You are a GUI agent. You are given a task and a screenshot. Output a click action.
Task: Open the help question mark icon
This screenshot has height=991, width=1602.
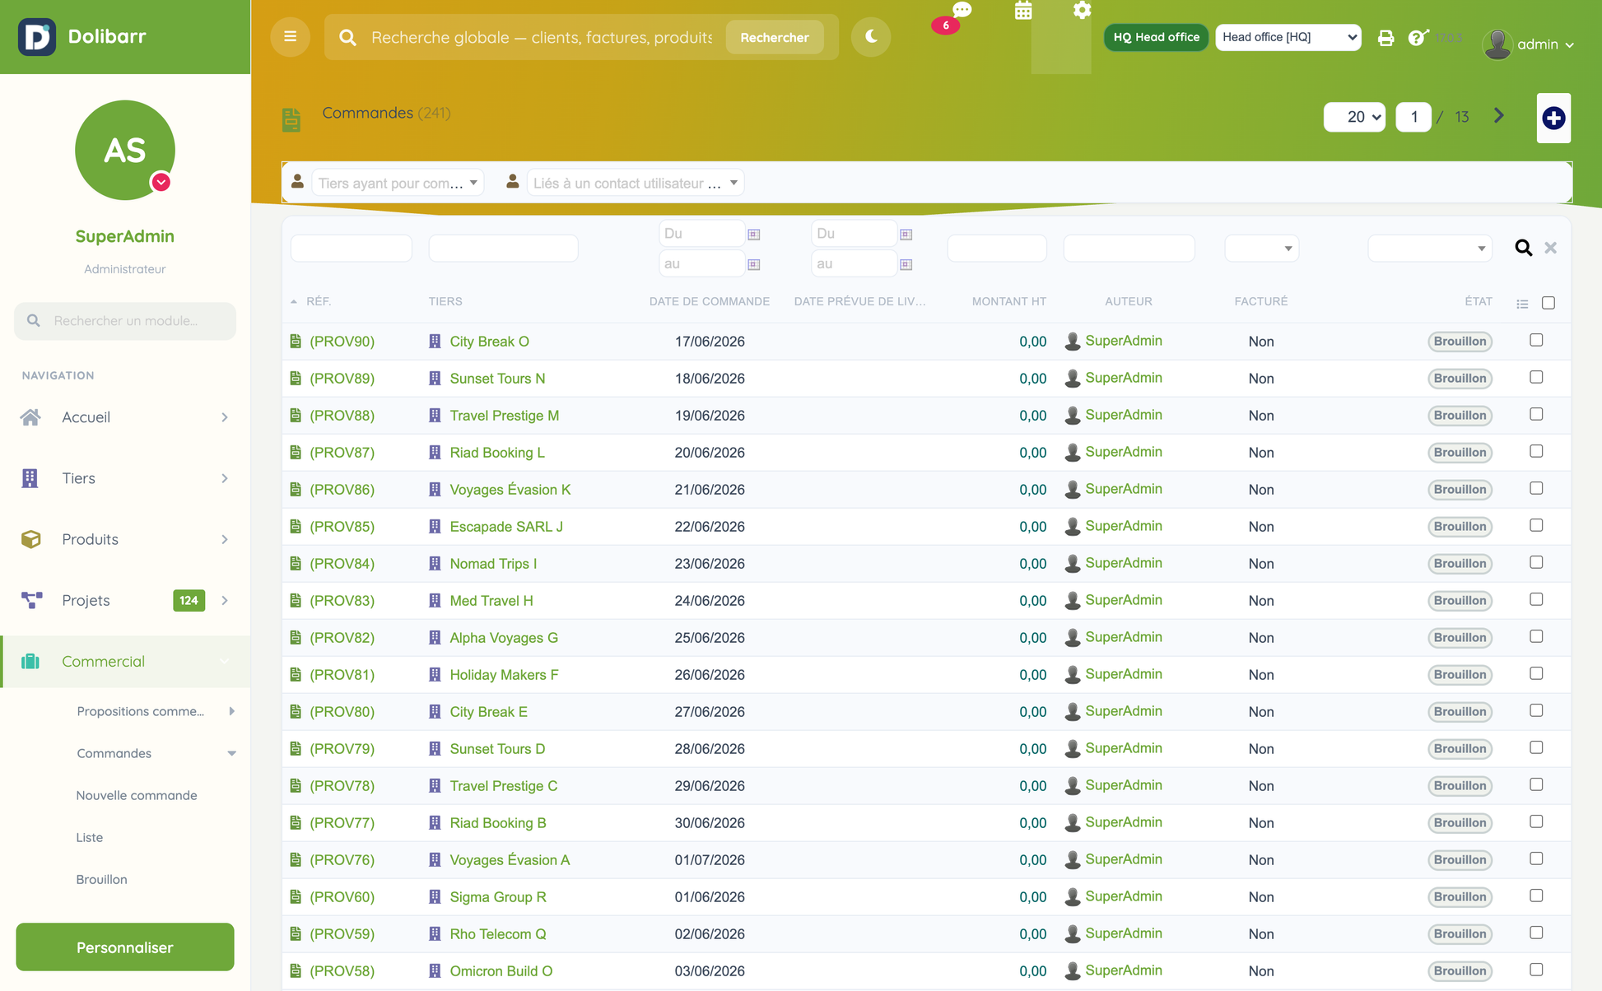1418,38
